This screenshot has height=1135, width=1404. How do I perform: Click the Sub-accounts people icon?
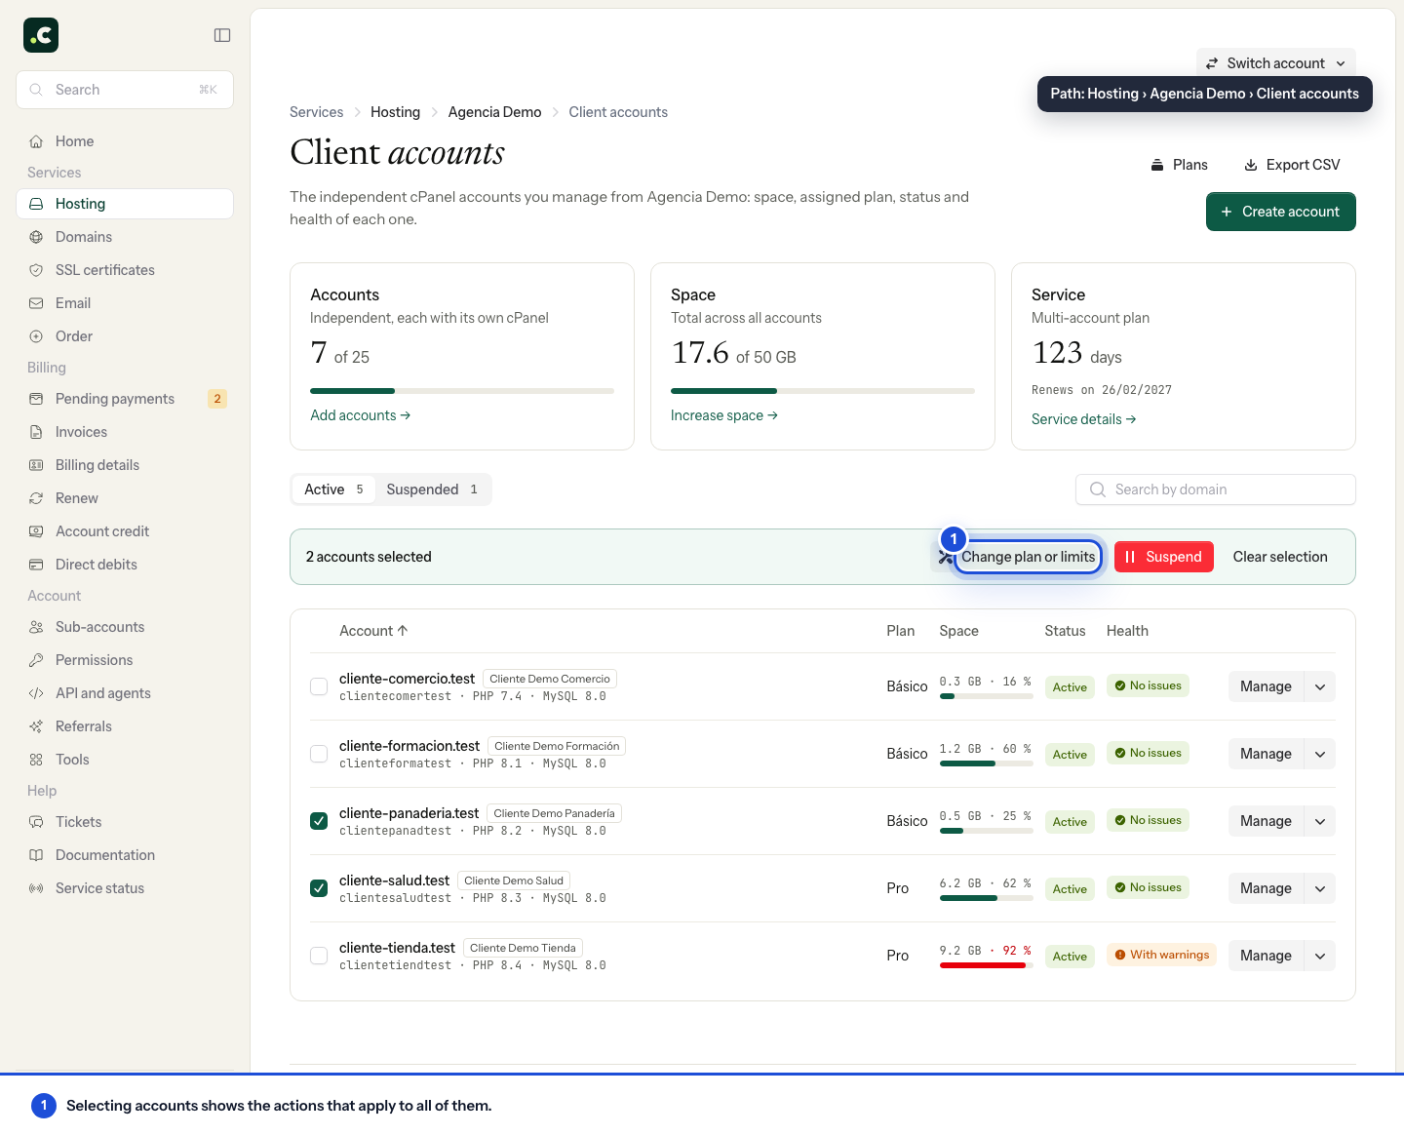pyautogui.click(x=36, y=627)
